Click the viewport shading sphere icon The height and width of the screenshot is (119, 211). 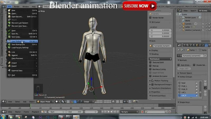[57, 102]
